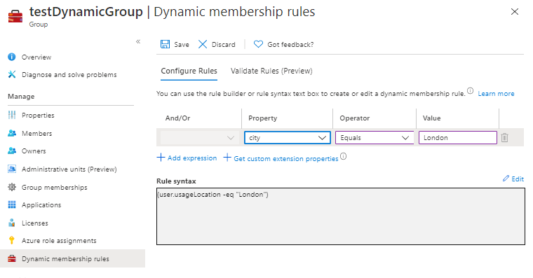Click the Dynamic membership rules toolbox icon
The height and width of the screenshot is (278, 533).
11,258
